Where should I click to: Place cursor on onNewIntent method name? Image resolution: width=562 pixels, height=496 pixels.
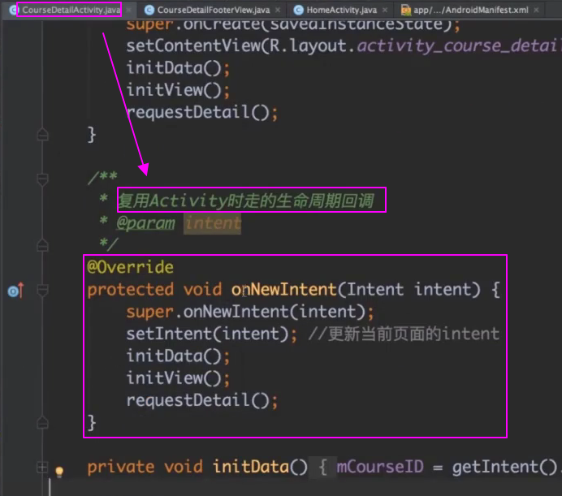[x=284, y=290]
